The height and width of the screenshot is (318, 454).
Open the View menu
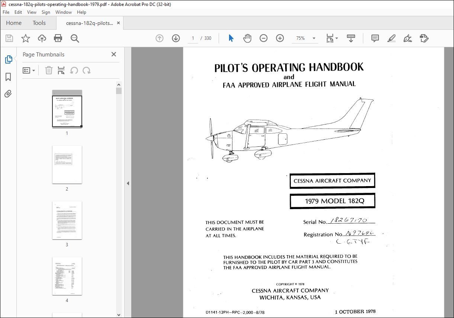coord(32,12)
